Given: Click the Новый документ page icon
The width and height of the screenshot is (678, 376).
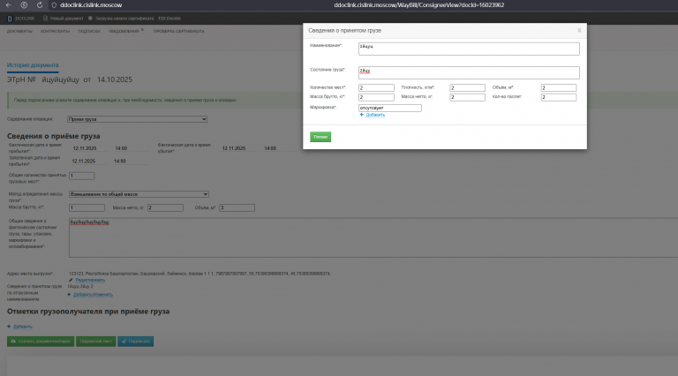Looking at the screenshot, I should (x=45, y=19).
